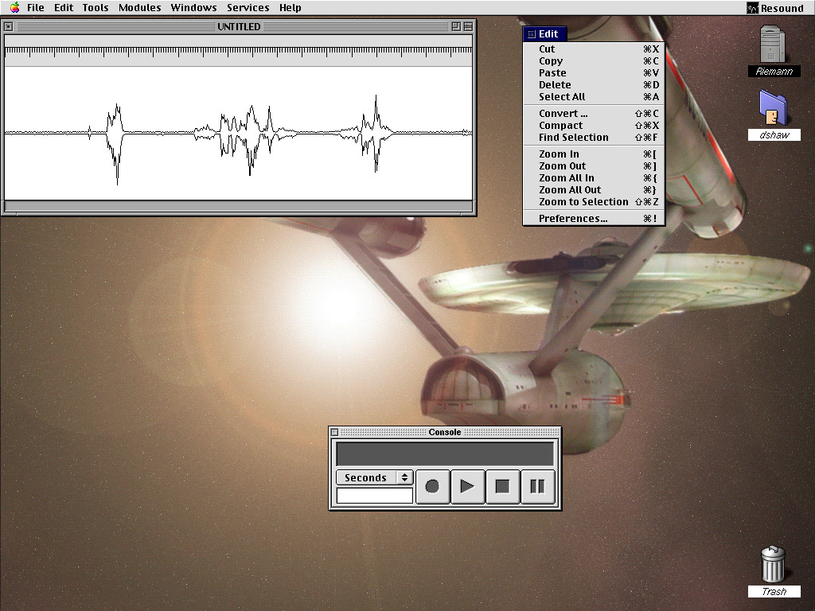
Task: Open the Help menu
Action: 290,8
